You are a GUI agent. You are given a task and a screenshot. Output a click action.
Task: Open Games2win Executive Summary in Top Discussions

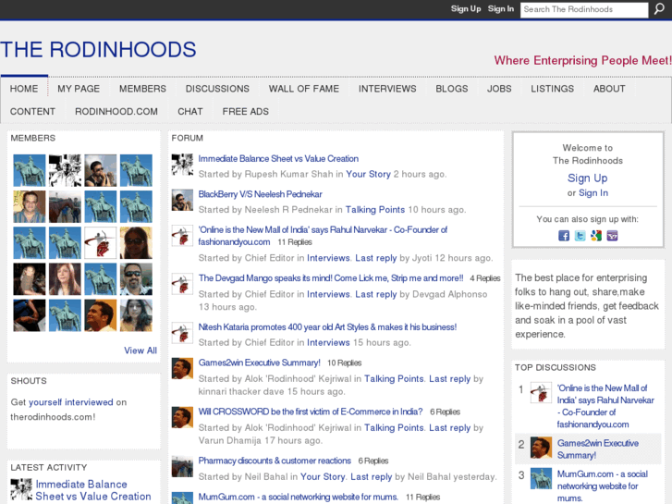(598, 449)
